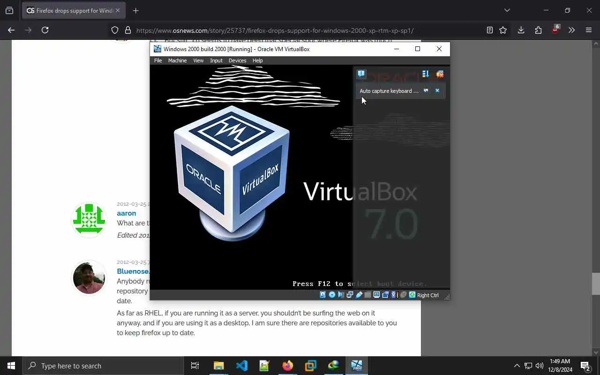Open the Help menu in VirtualBox
Image resolution: width=600 pixels, height=375 pixels.
(x=257, y=60)
